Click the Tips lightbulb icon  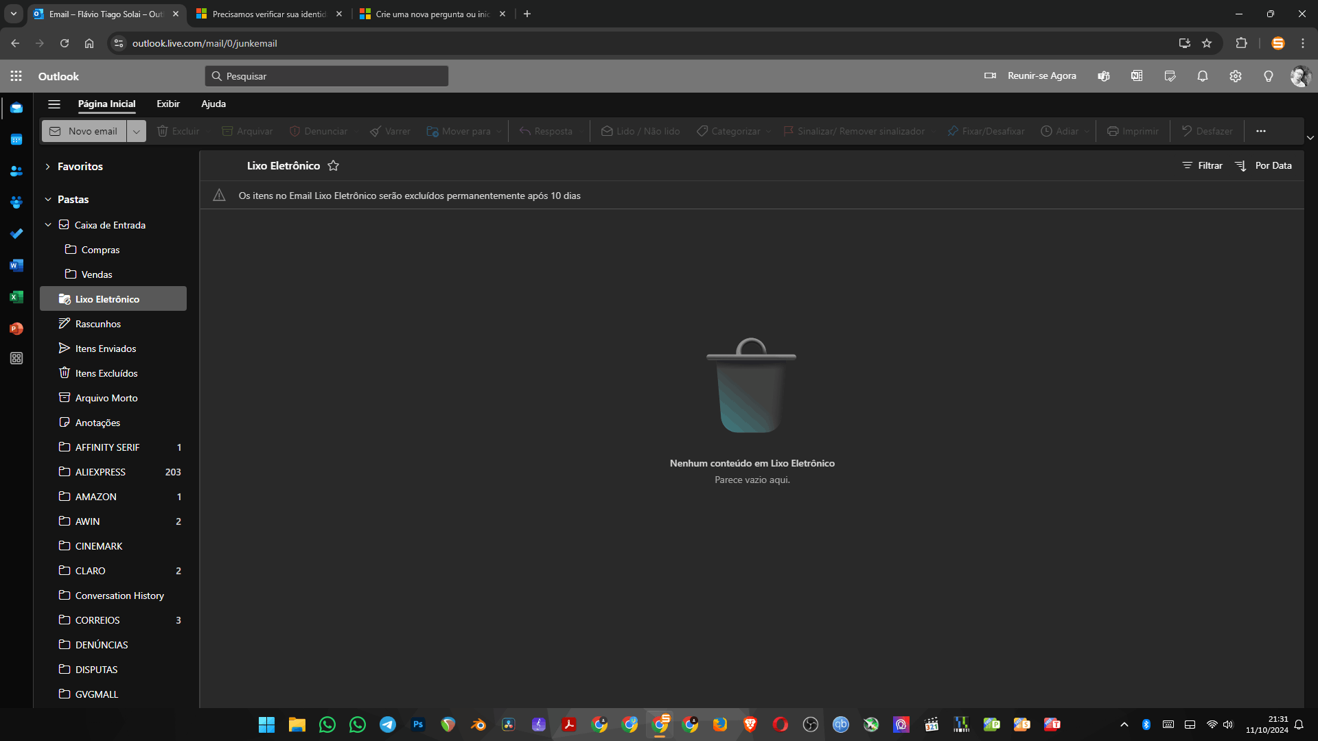click(x=1269, y=76)
